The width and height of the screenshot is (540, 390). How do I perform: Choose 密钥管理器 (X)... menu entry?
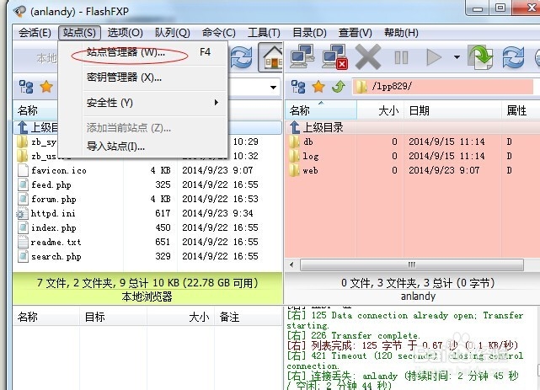coord(142,77)
